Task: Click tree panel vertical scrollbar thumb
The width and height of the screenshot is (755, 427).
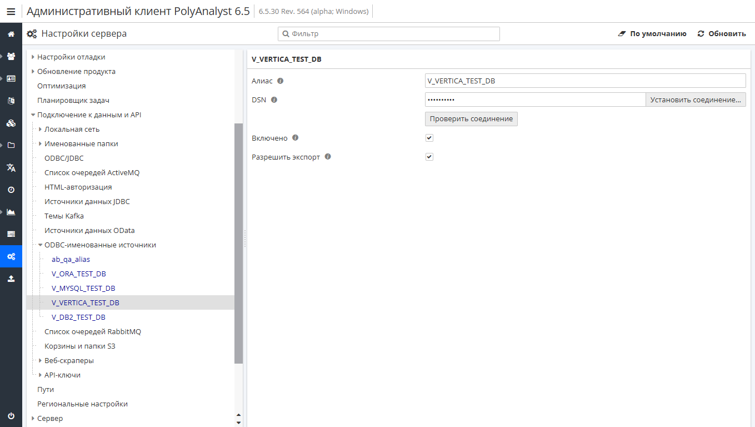Action: [239, 244]
